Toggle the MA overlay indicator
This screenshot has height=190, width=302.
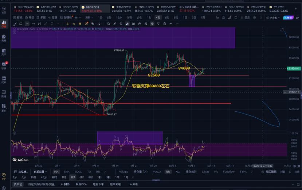56,171
